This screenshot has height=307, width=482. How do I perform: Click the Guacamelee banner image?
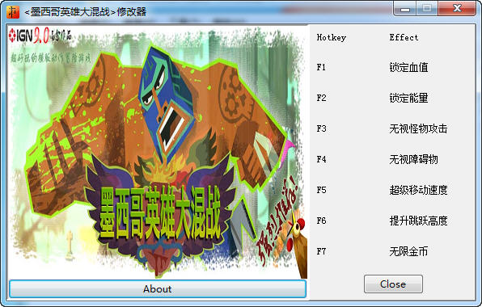tap(158, 152)
